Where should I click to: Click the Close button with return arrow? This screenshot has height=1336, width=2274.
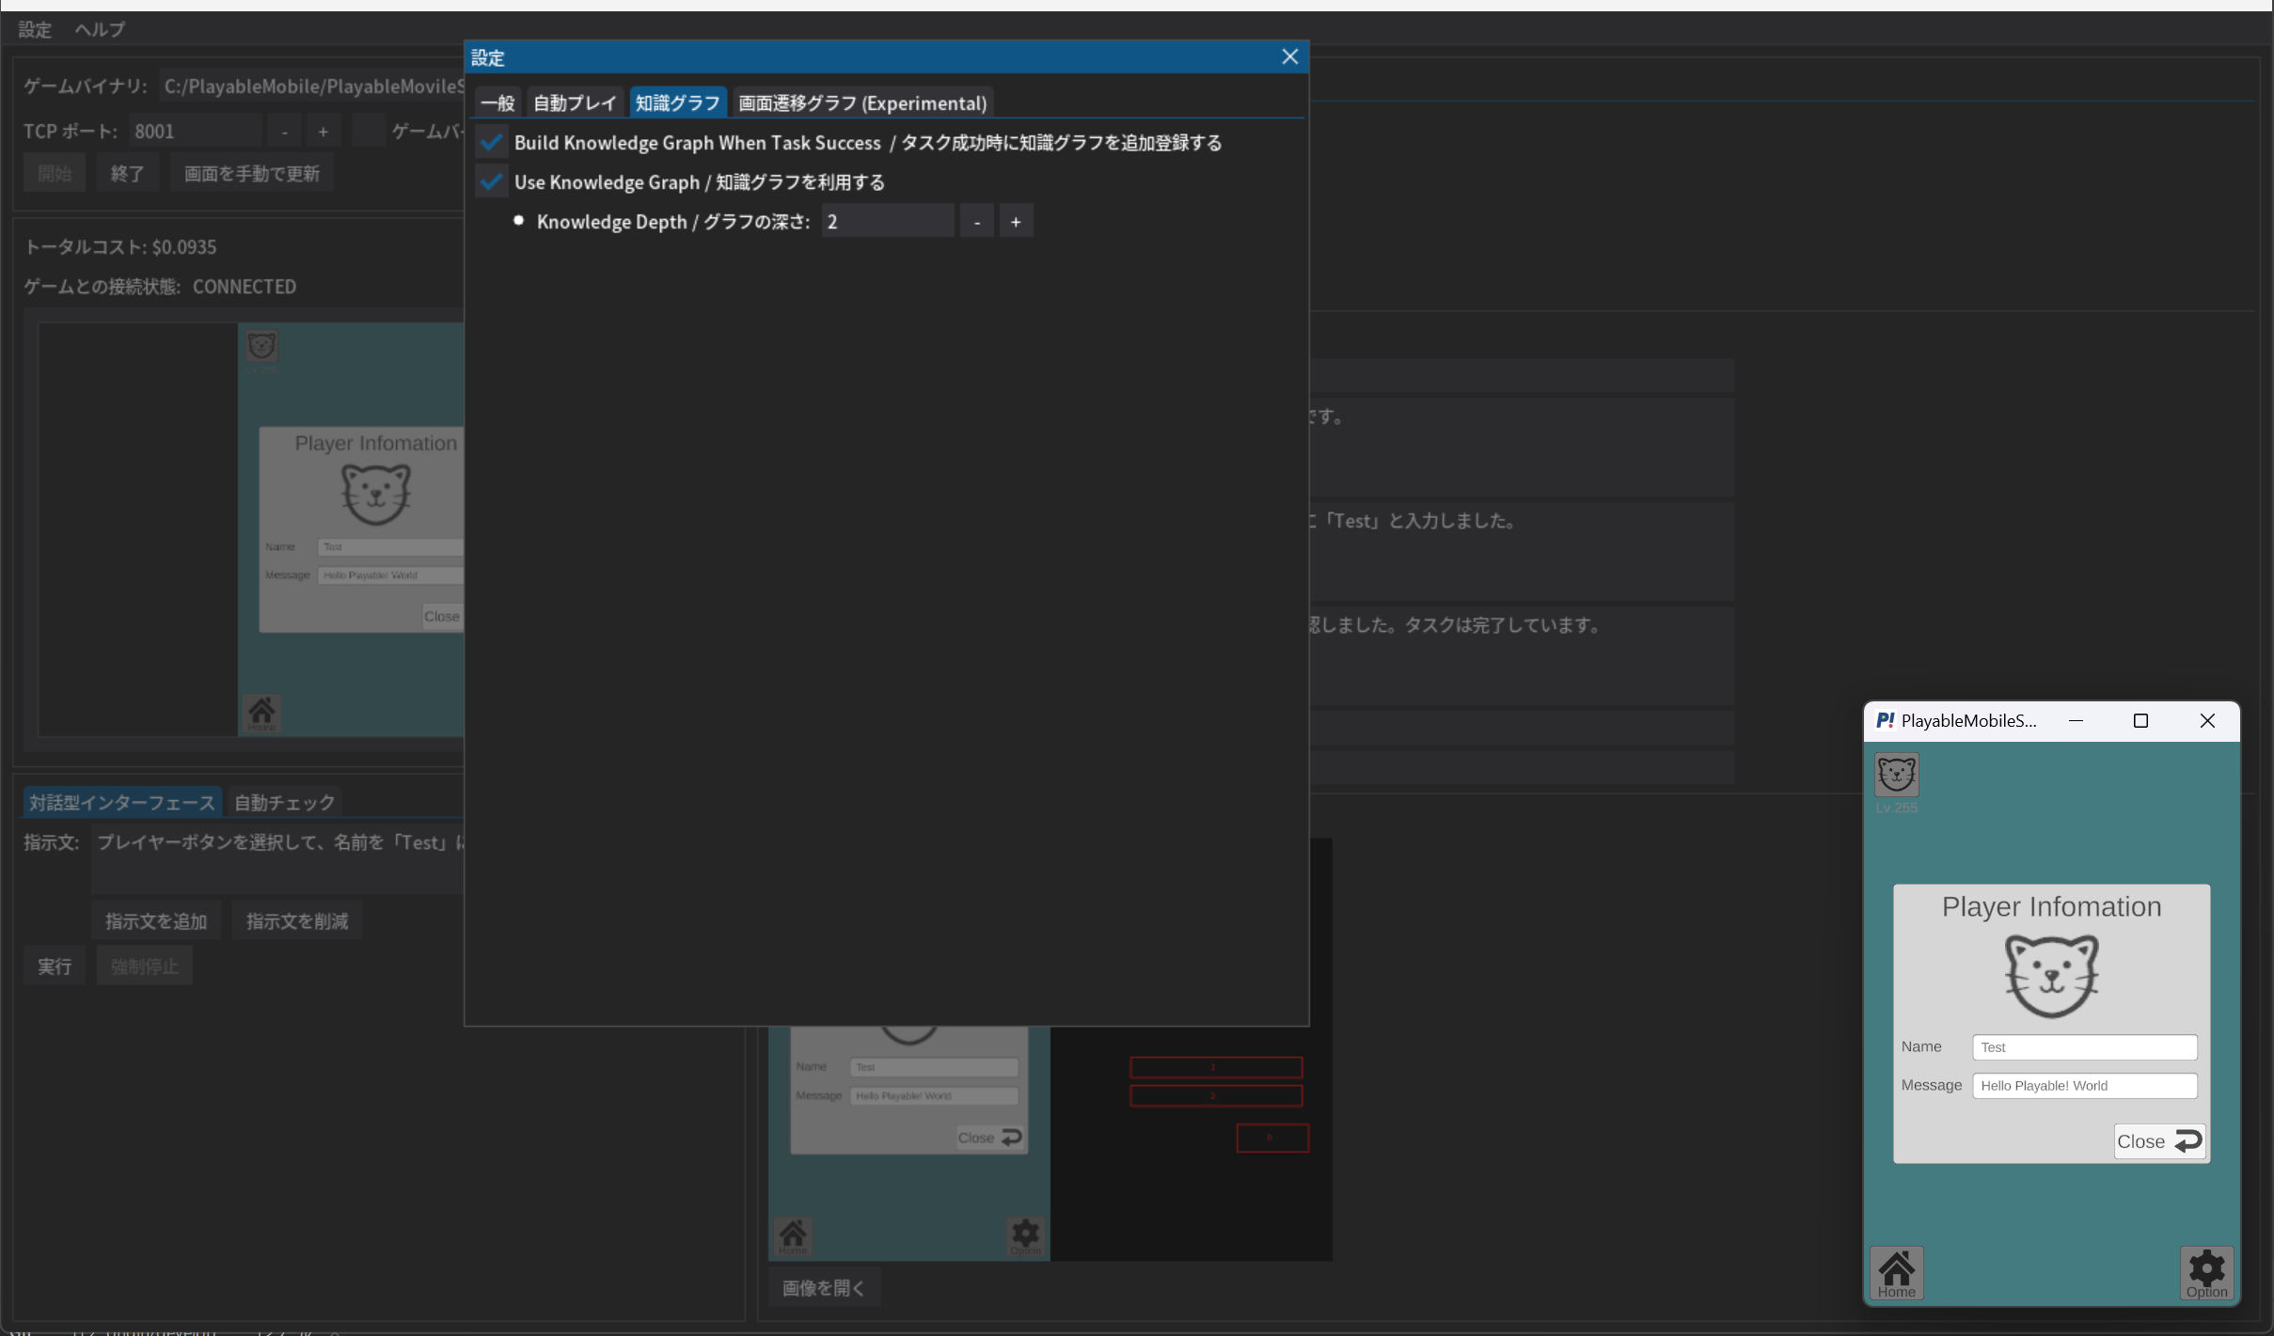(x=2159, y=1141)
